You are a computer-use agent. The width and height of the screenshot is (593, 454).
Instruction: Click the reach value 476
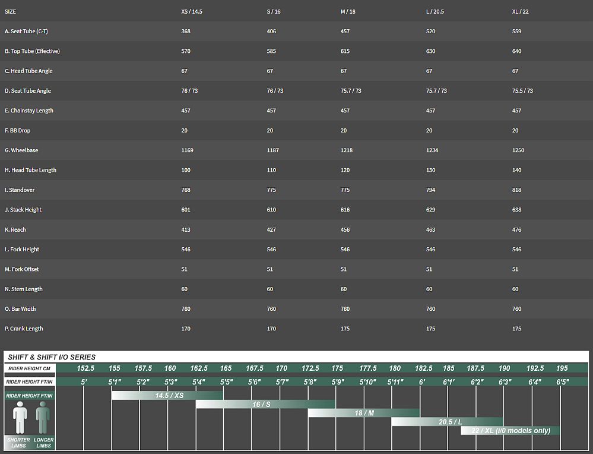[516, 229]
